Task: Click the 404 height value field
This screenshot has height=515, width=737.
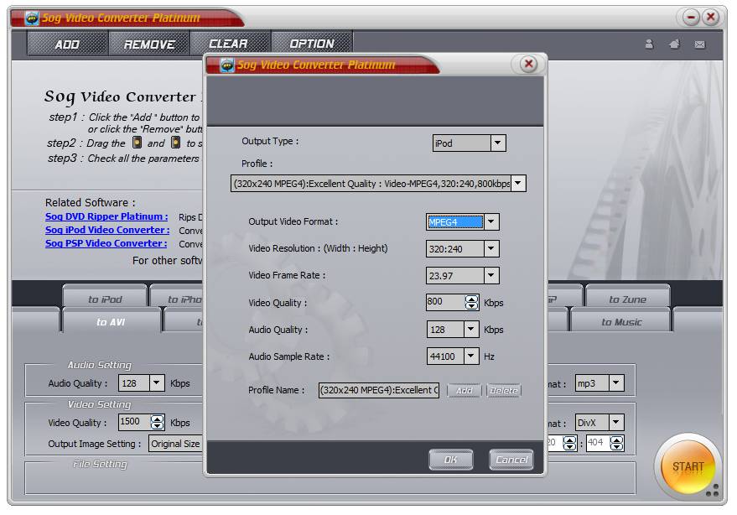Action: (598, 443)
